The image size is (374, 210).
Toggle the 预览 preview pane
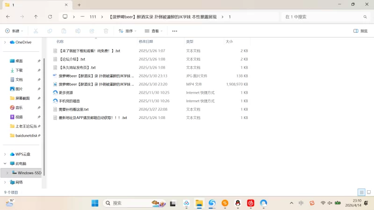tap(360, 31)
